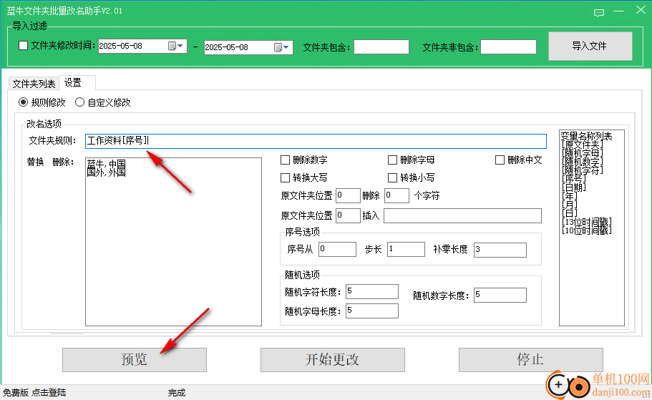Click the 插入 text input field
This screenshot has height=400, width=652.
coord(462,216)
